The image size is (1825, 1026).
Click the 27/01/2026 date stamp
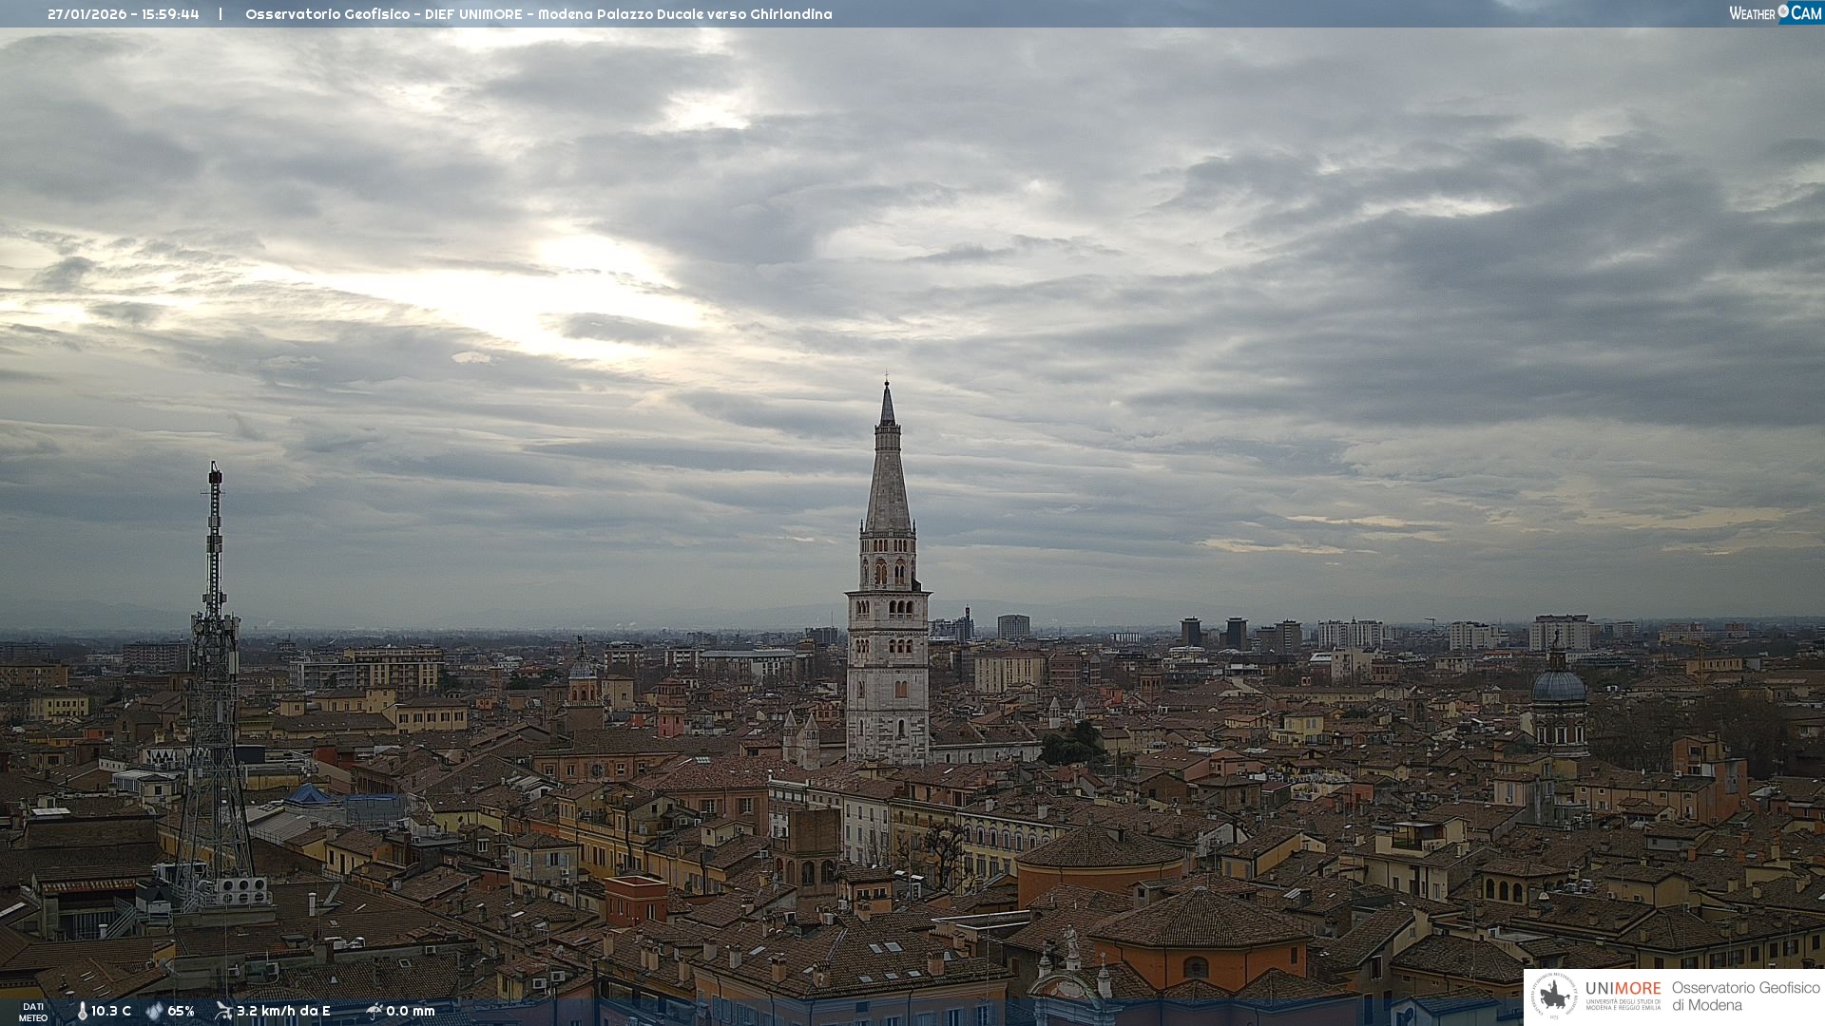pyautogui.click(x=87, y=14)
